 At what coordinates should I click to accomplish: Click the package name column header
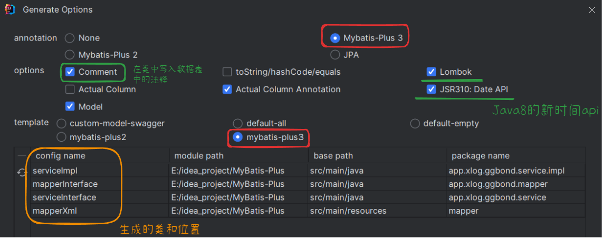coord(480,156)
